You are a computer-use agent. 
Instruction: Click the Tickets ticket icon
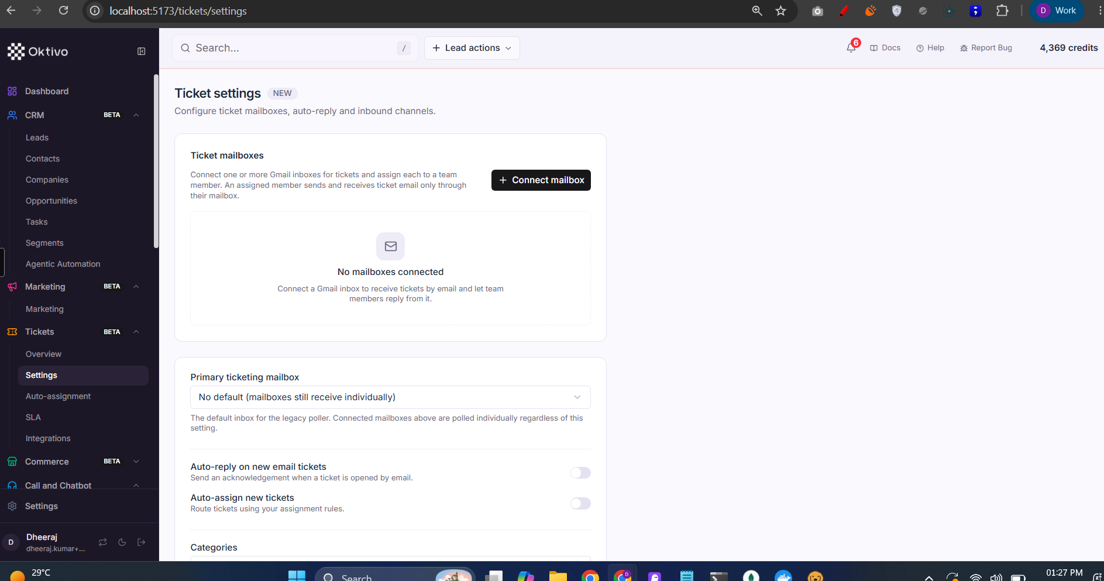[12, 332]
